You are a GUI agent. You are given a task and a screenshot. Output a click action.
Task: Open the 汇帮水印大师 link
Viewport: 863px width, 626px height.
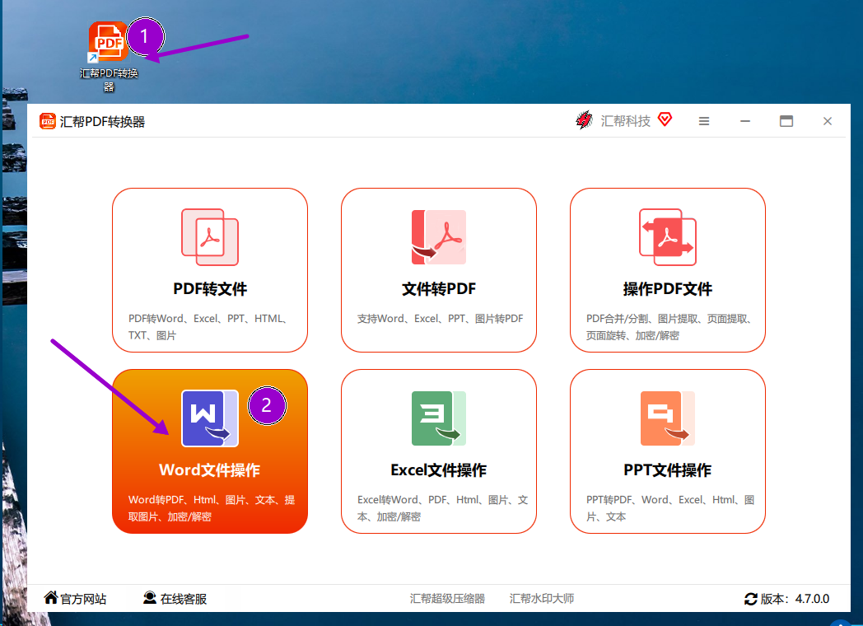[x=542, y=599]
